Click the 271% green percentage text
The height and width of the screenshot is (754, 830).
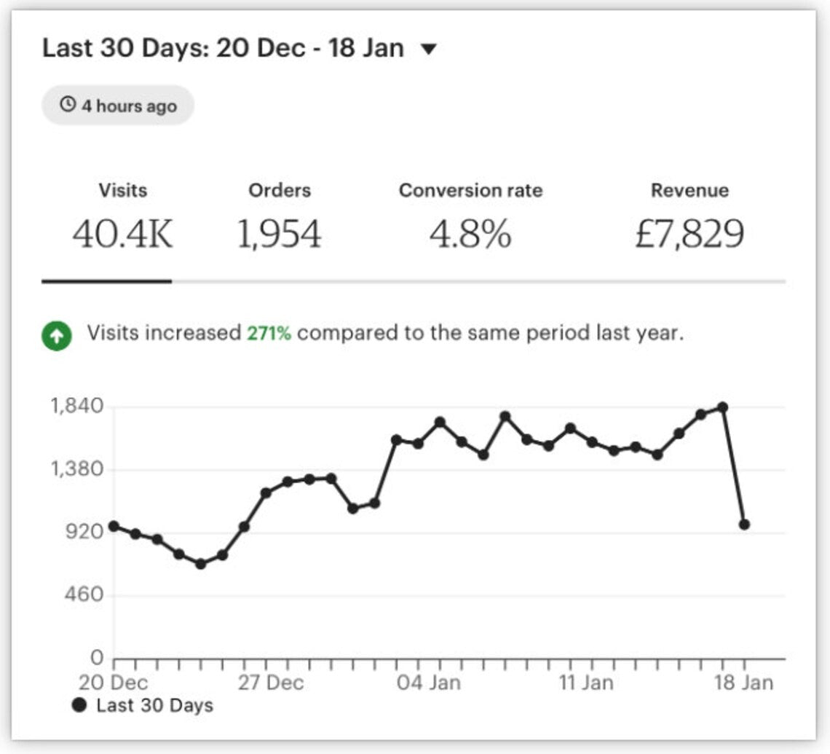coord(269,334)
